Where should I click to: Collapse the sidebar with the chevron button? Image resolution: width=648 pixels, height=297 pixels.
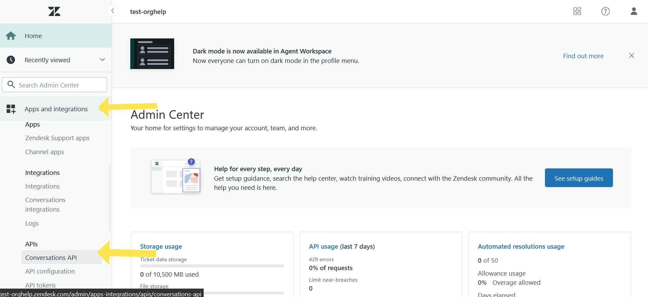(113, 11)
